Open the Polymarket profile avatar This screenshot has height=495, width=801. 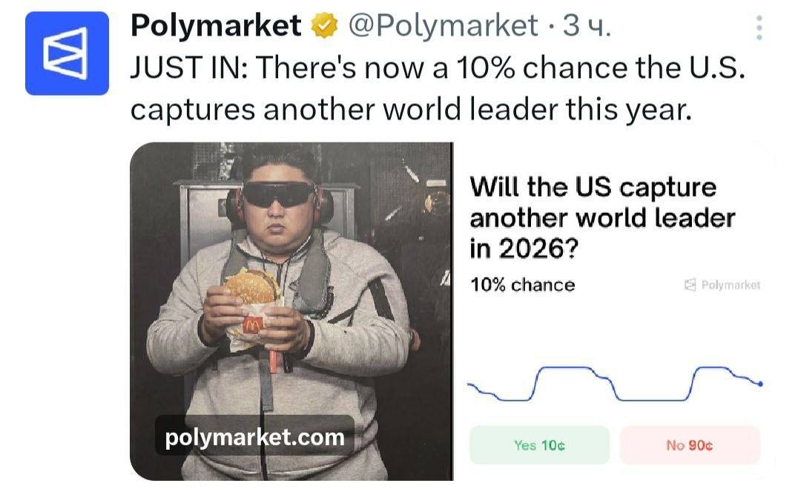pyautogui.click(x=67, y=53)
